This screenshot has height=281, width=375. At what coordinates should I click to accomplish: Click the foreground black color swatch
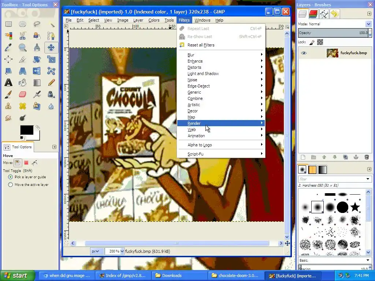click(x=26, y=130)
